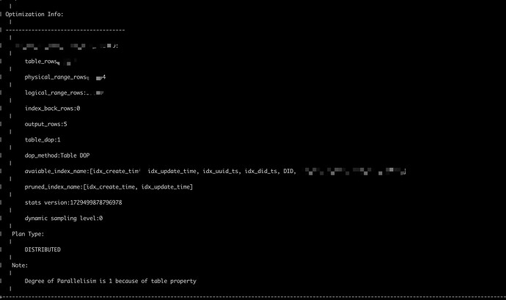Click the Optimization Info heading text
Screen dimensions: 506x300
coord(34,14)
